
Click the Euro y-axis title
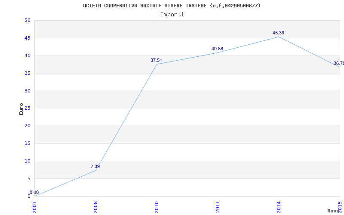click(x=21, y=109)
